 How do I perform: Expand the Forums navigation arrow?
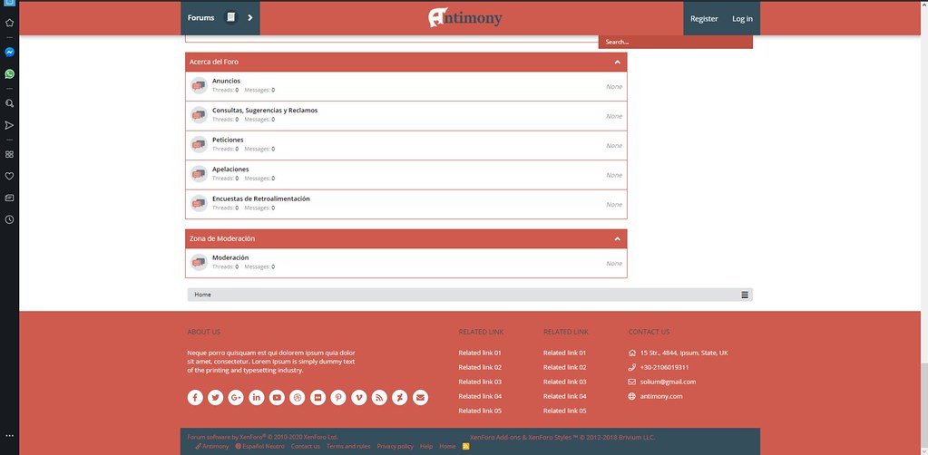coord(249,18)
